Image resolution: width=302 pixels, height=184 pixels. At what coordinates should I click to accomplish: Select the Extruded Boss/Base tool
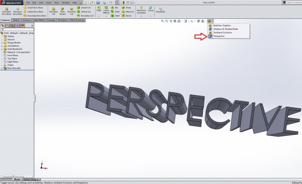tap(6, 11)
